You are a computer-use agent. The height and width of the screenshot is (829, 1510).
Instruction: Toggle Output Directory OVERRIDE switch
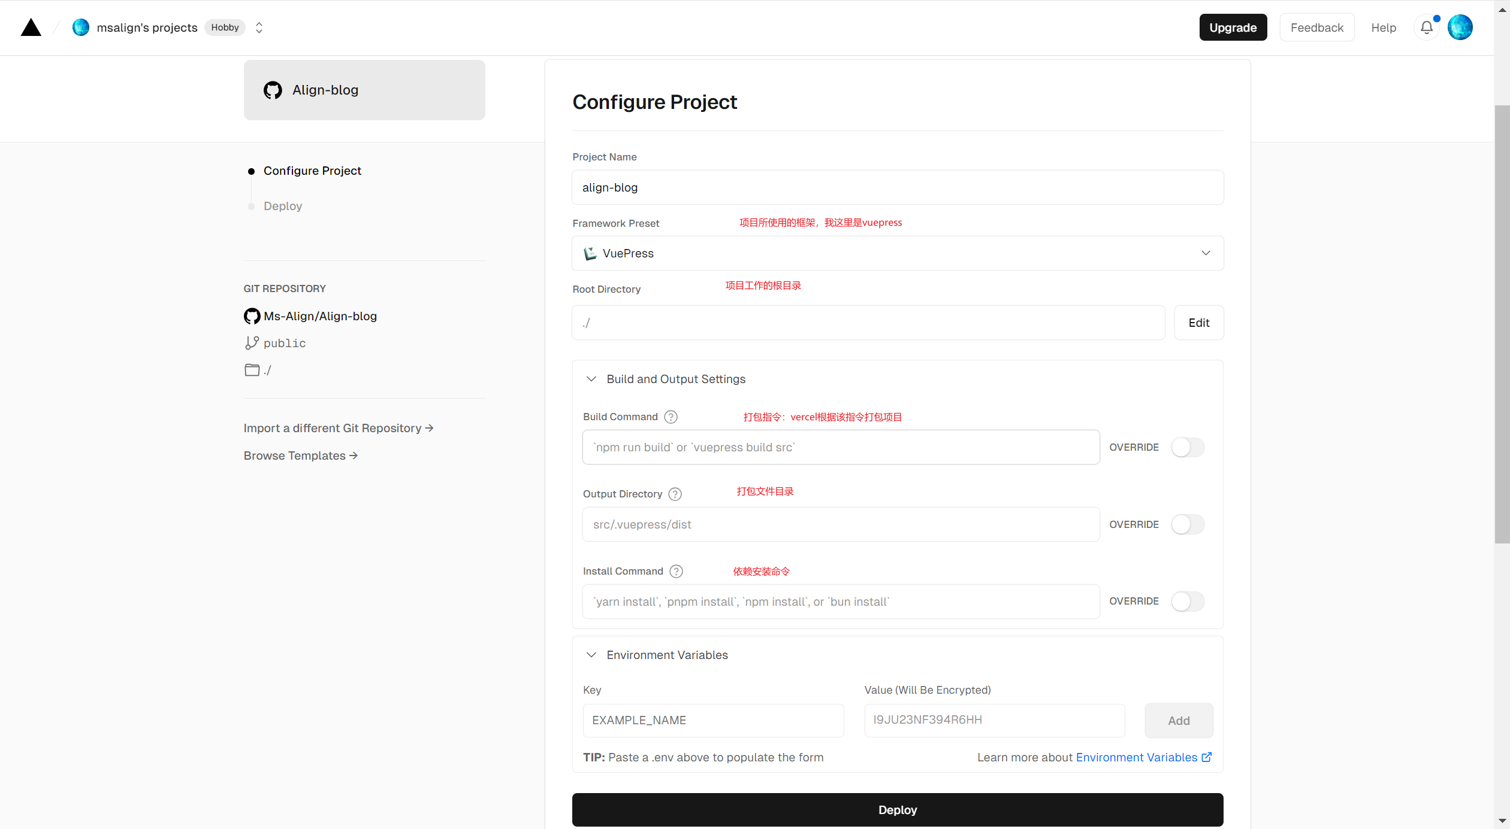pos(1188,524)
